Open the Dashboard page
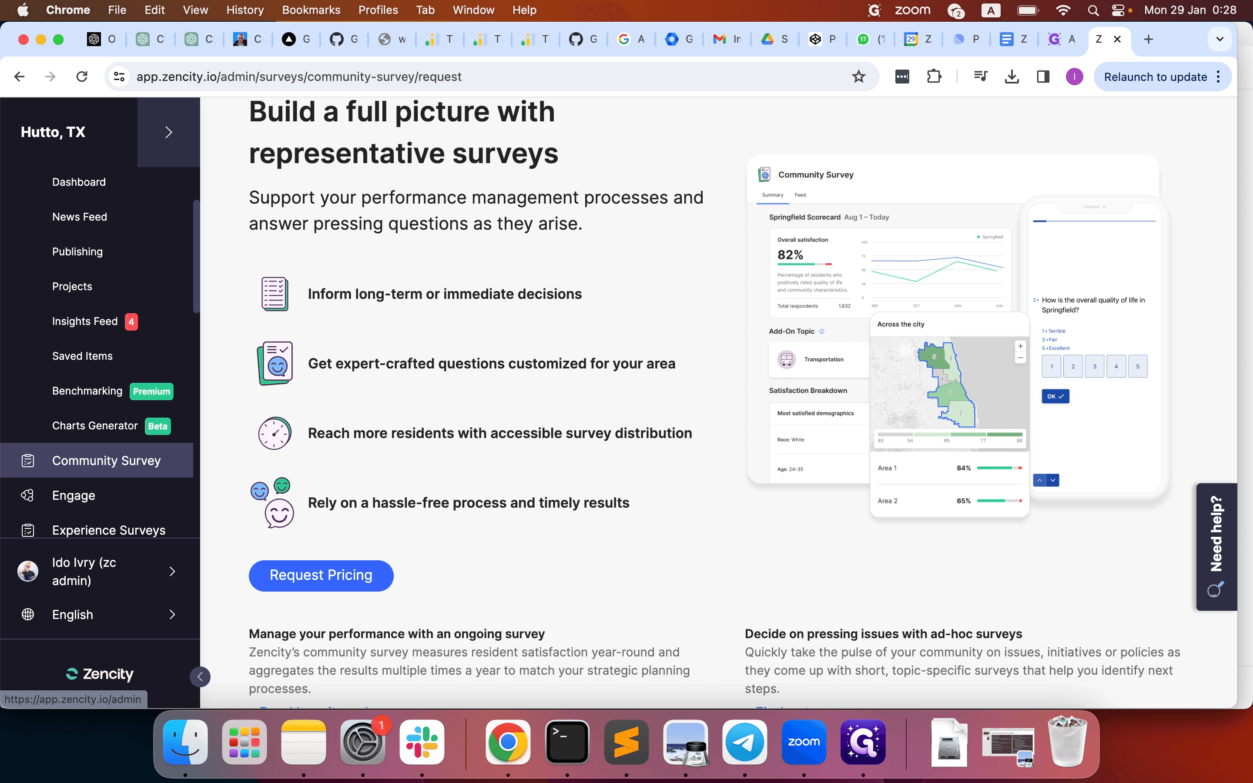The height and width of the screenshot is (783, 1253). pos(79,182)
